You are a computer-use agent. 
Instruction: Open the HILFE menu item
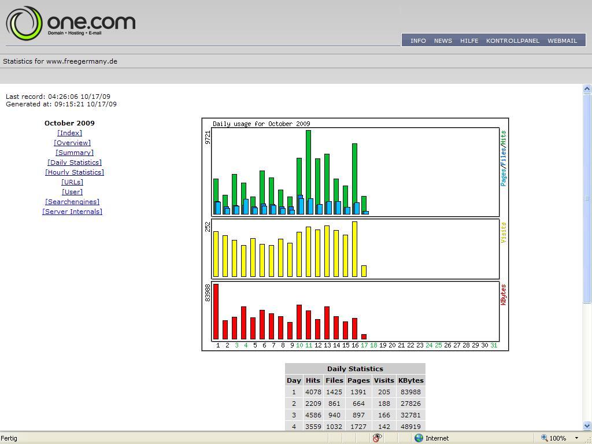click(x=469, y=40)
